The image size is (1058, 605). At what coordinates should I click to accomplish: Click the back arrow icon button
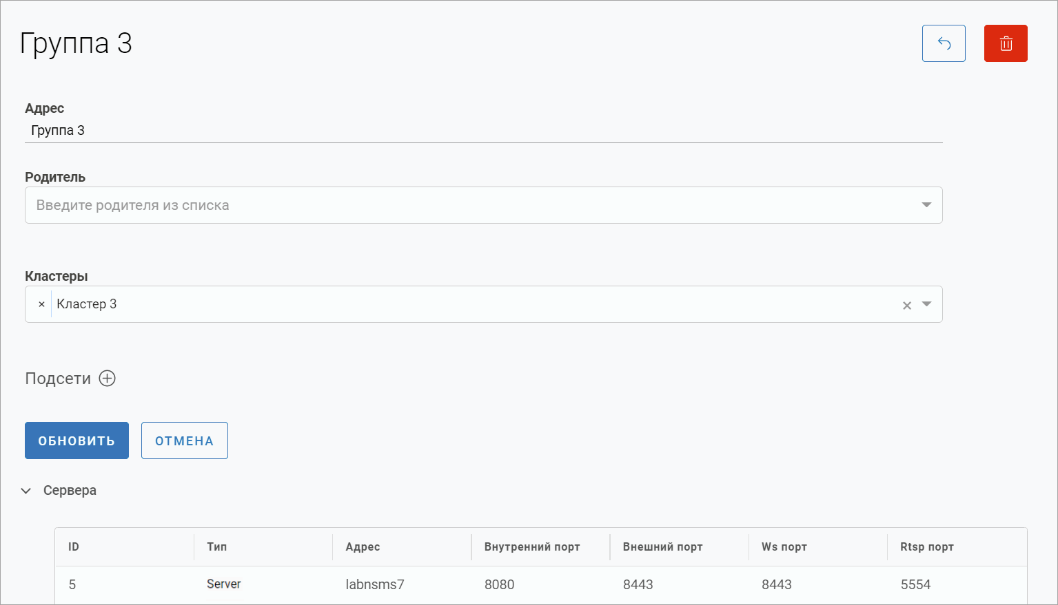tap(944, 43)
